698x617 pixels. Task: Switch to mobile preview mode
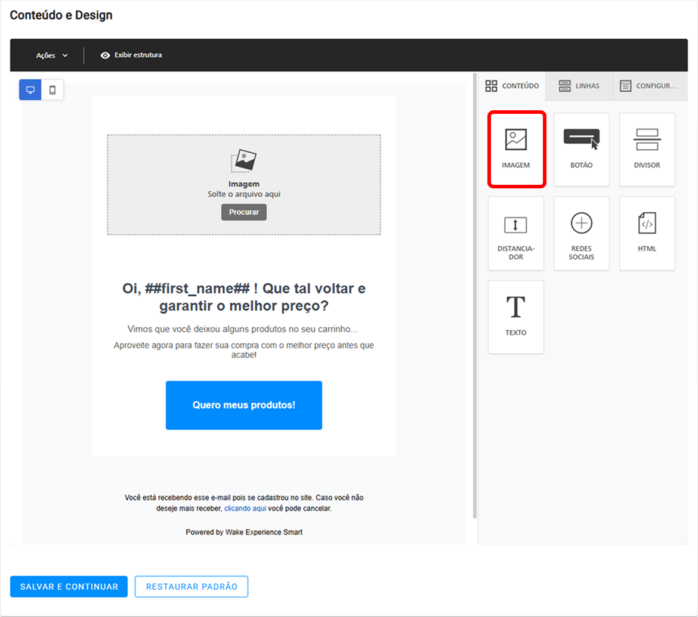point(52,90)
